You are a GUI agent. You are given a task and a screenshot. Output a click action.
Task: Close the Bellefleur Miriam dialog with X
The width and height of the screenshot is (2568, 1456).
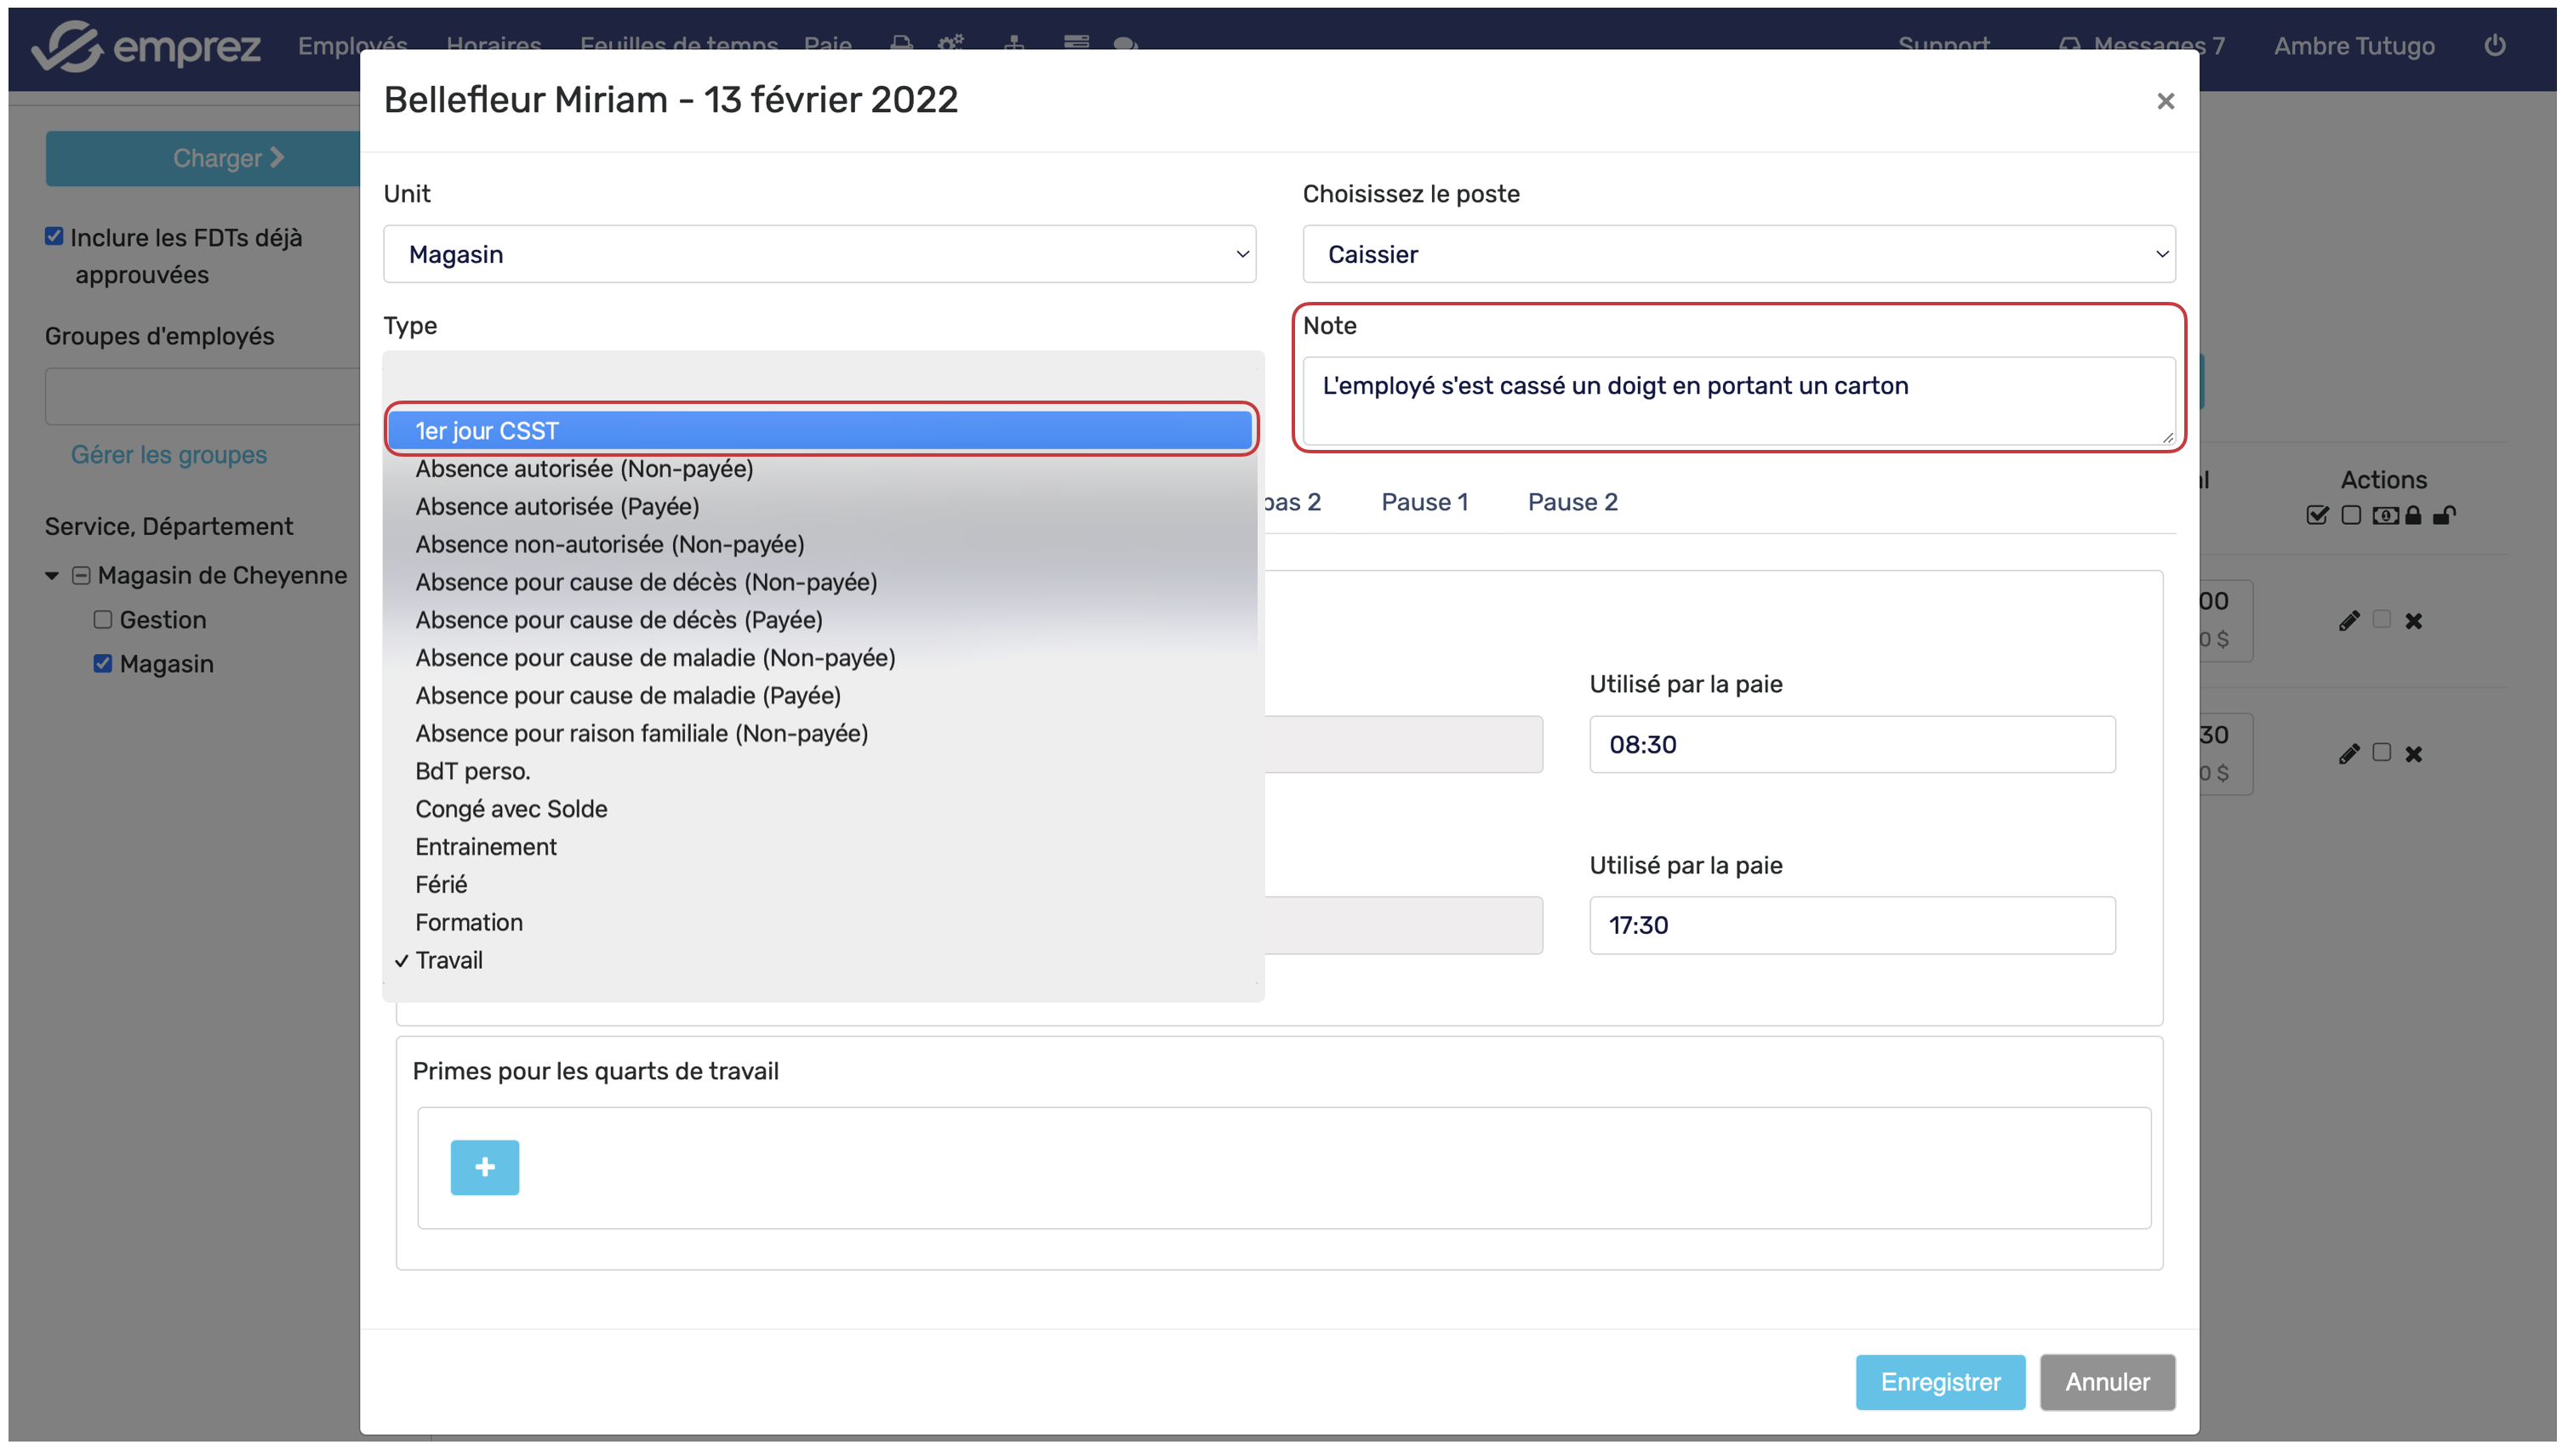pos(2165,101)
